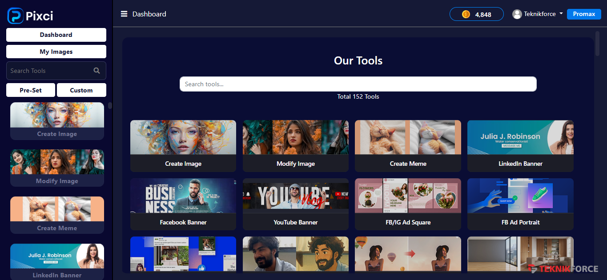
Task: Open the Teknikforce account dropdown
Action: 538,14
